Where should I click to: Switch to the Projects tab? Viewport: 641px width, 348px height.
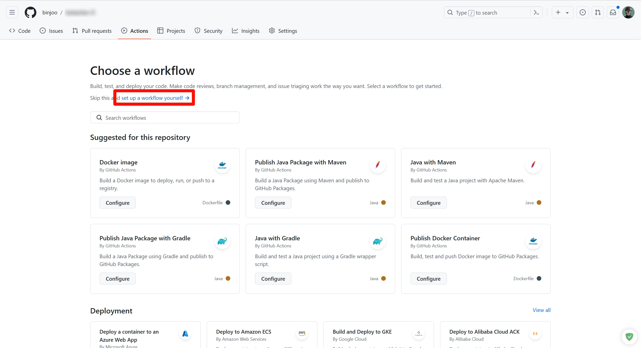coord(171,31)
